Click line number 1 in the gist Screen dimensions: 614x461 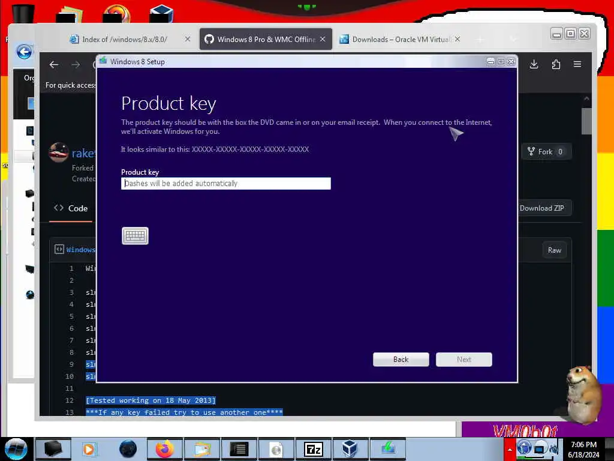pos(71,268)
